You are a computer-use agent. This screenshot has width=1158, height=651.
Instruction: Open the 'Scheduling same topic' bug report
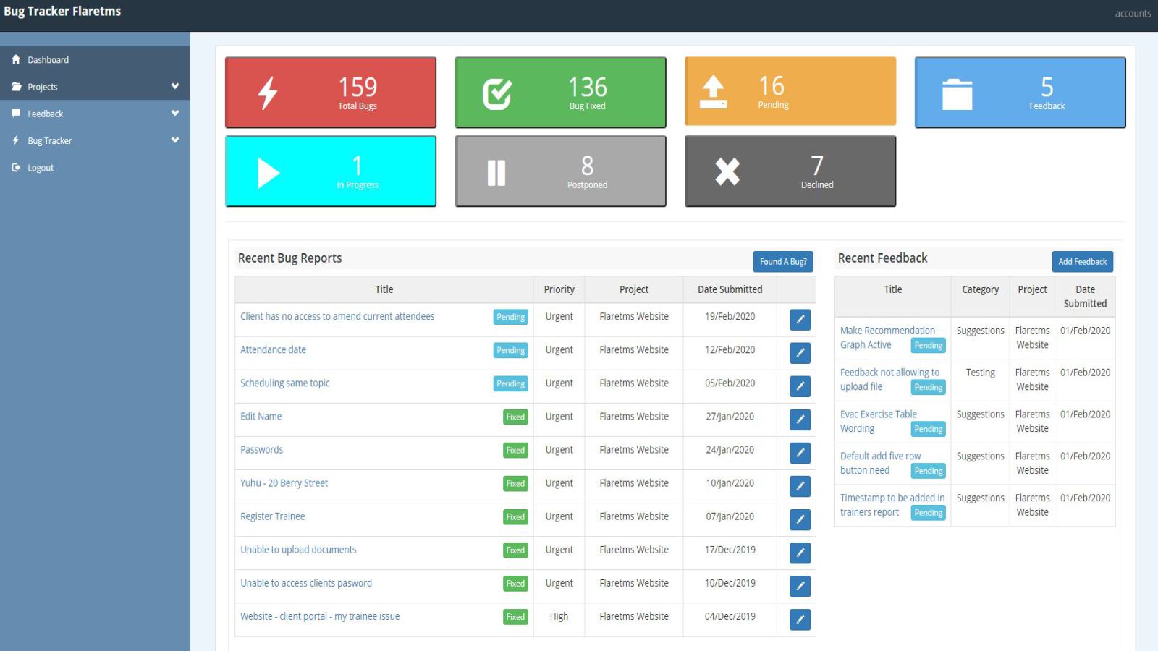tap(284, 383)
